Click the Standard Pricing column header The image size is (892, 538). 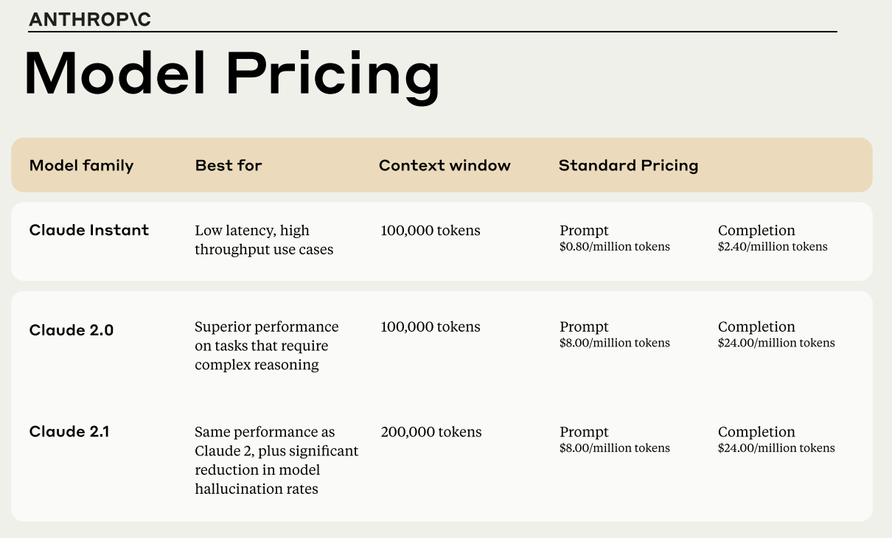(628, 165)
